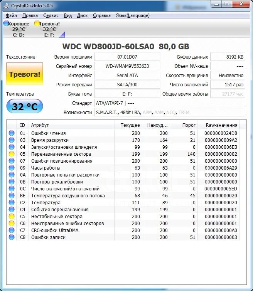
Task: Click the 32 °C temperature button
Action: click(x=25, y=106)
